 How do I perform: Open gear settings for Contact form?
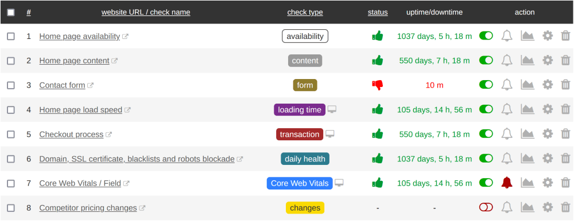(547, 85)
